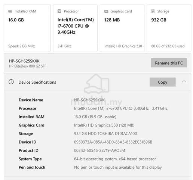The width and height of the screenshot is (193, 180).
Task: Open the 932 GB Storage tile
Action: 169,28
